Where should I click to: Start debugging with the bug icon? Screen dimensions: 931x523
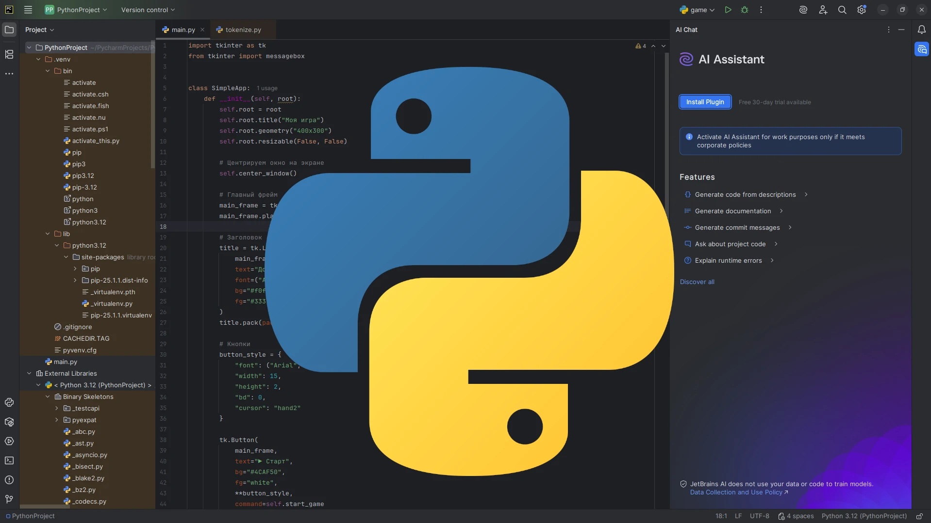click(x=744, y=9)
